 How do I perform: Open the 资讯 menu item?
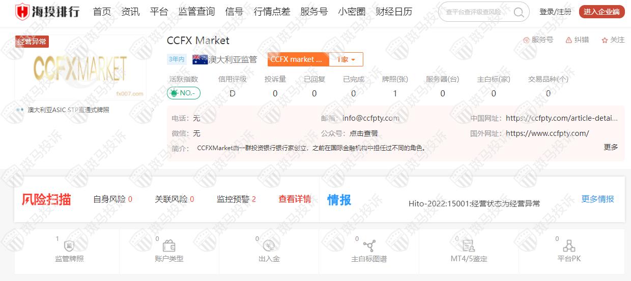pyautogui.click(x=131, y=12)
